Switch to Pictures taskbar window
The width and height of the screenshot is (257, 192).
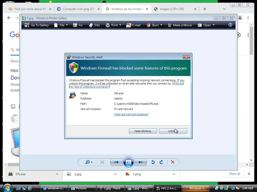[x=82, y=188]
